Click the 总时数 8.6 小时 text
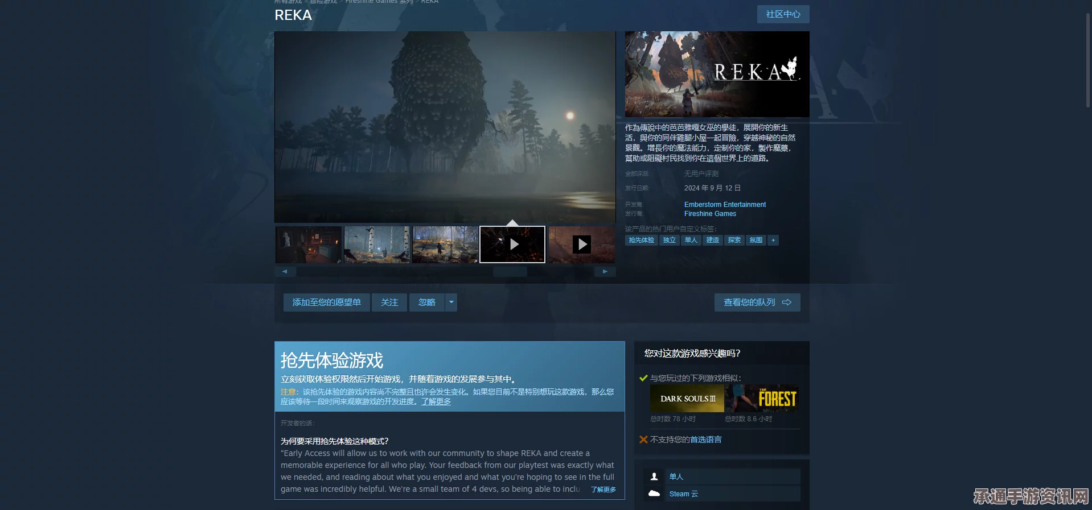The image size is (1092, 510). click(x=748, y=419)
